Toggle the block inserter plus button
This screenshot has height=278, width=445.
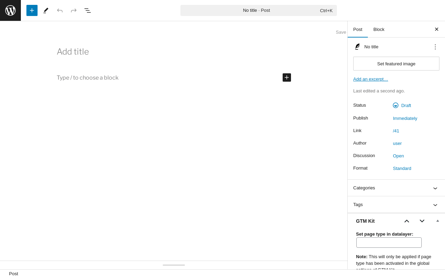[32, 10]
